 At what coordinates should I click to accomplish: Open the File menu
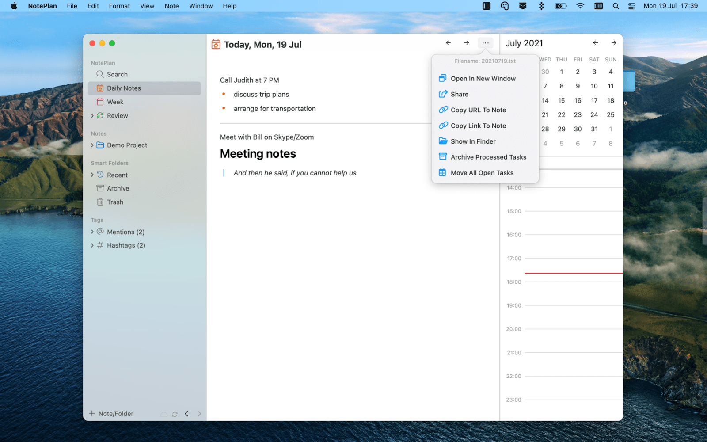coord(72,6)
